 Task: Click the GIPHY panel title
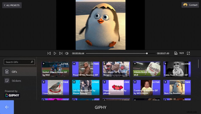pyautogui.click(x=100, y=107)
